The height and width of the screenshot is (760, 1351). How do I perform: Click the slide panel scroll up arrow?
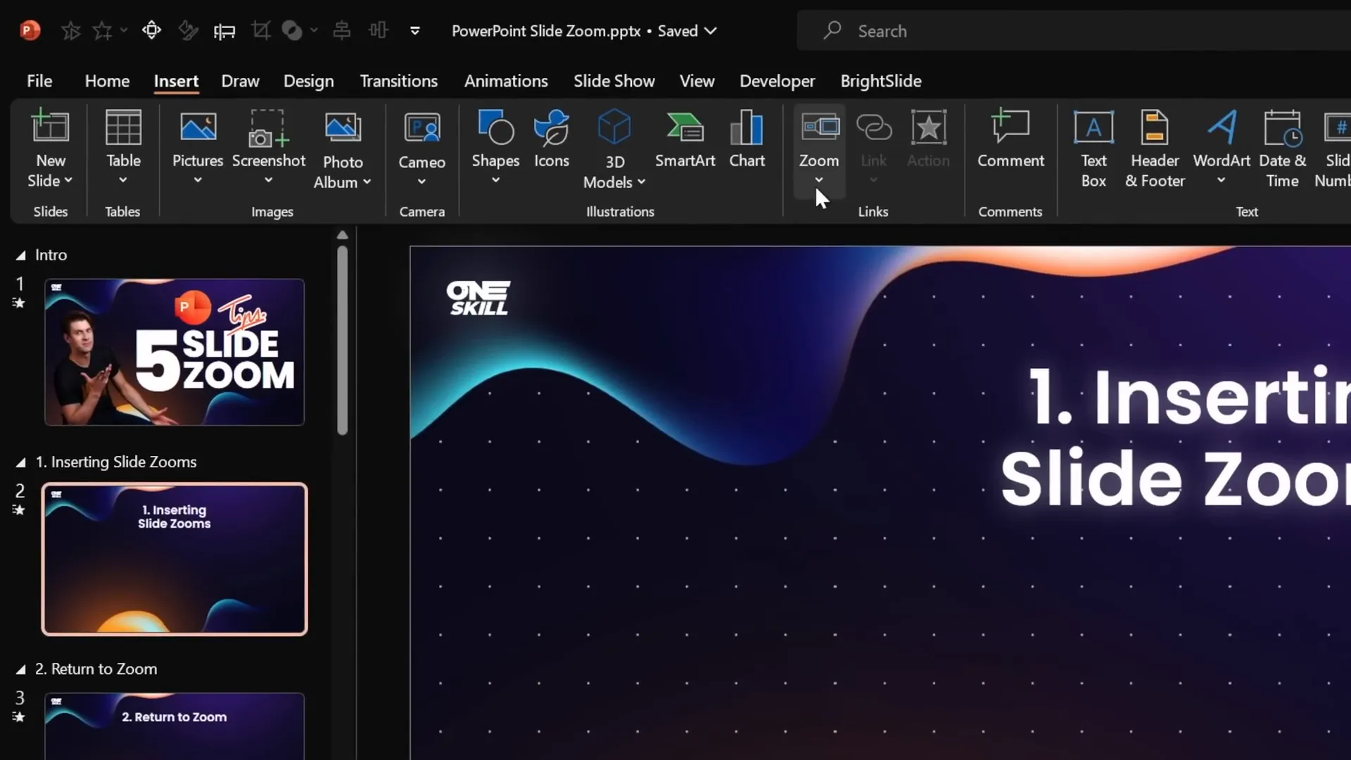(342, 235)
